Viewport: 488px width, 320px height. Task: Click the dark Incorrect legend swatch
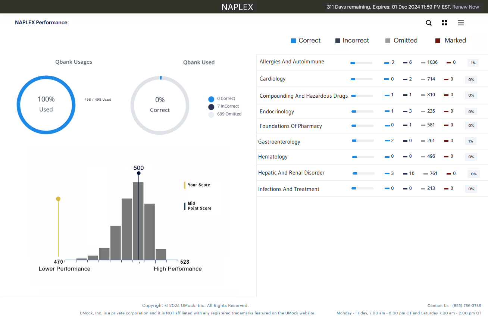click(338, 41)
